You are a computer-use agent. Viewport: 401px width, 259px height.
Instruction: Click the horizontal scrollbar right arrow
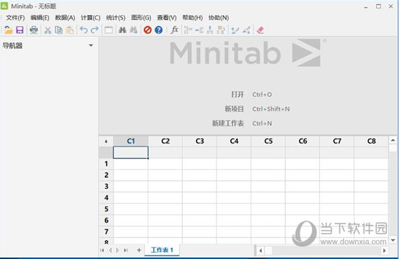point(384,250)
